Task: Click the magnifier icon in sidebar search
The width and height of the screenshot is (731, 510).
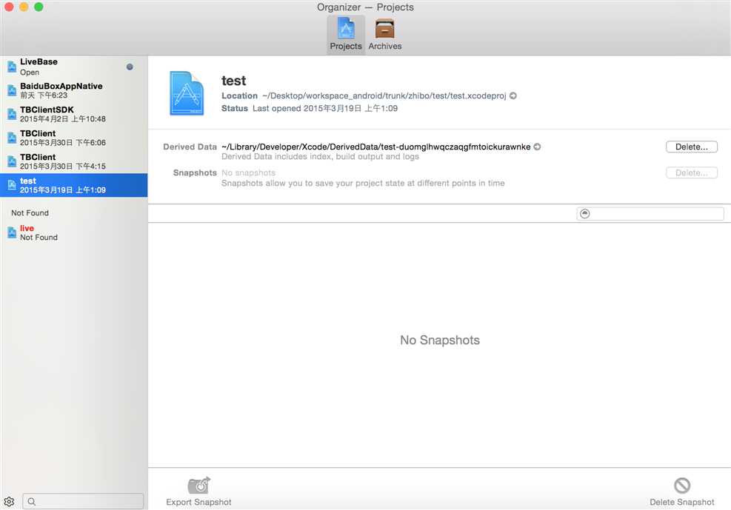Action: 31,502
